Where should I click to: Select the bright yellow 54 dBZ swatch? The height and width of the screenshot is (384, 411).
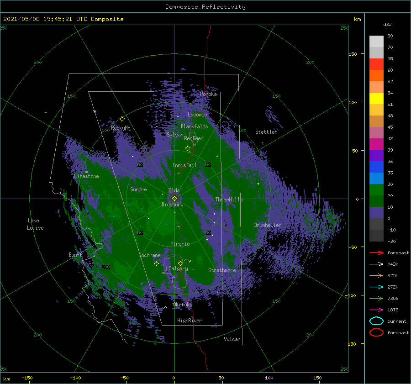point(376,99)
